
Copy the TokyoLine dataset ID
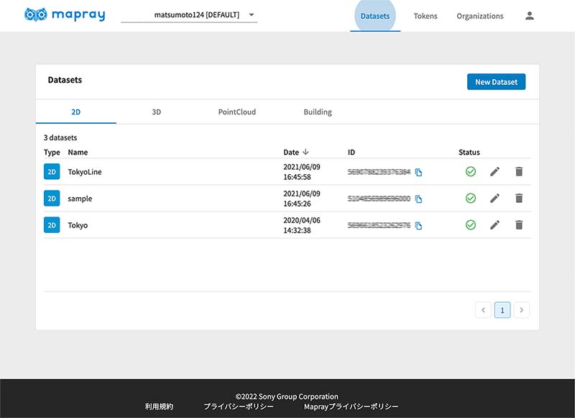(x=418, y=173)
